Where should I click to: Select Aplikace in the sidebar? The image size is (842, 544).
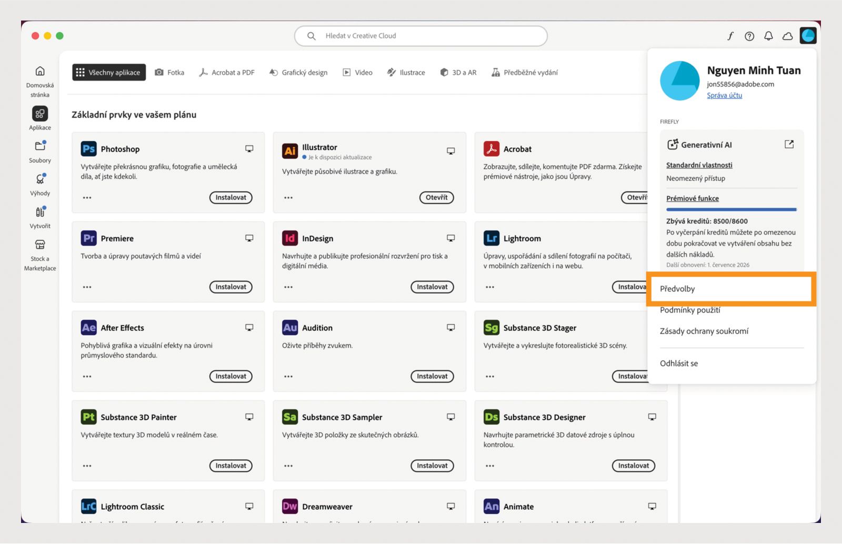pos(40,118)
